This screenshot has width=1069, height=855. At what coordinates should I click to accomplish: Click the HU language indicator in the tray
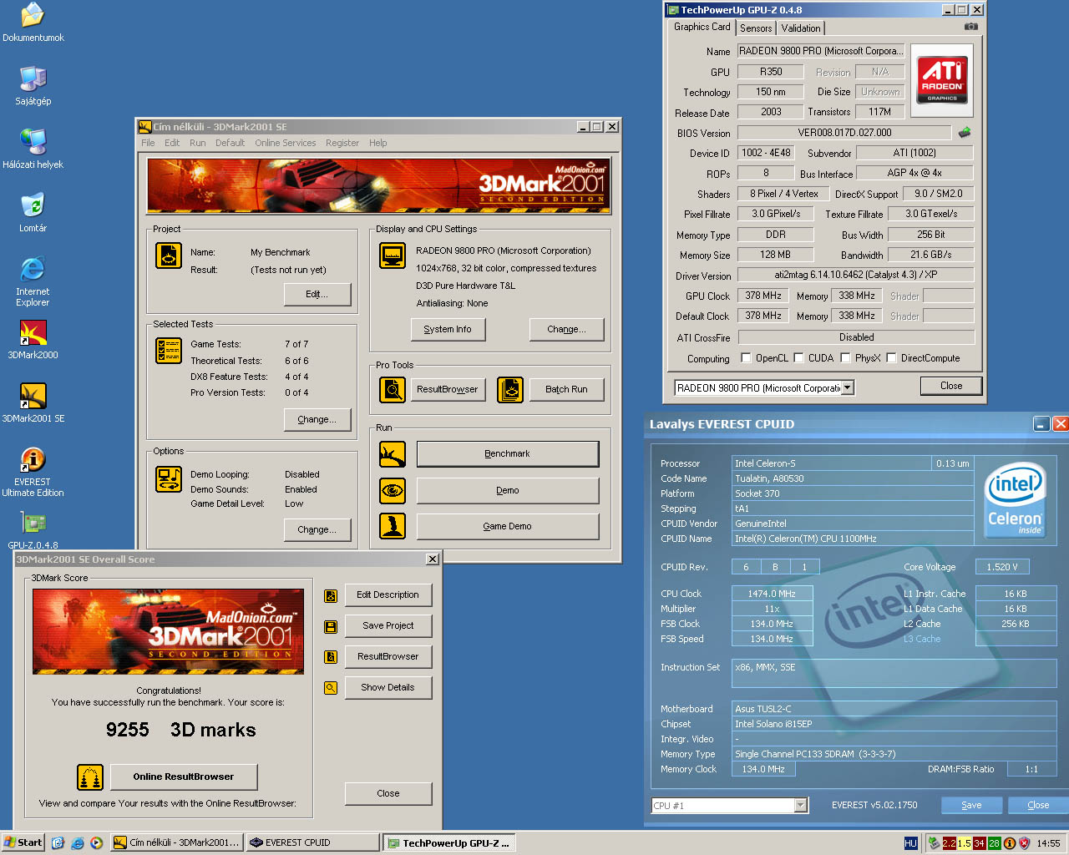coord(910,843)
